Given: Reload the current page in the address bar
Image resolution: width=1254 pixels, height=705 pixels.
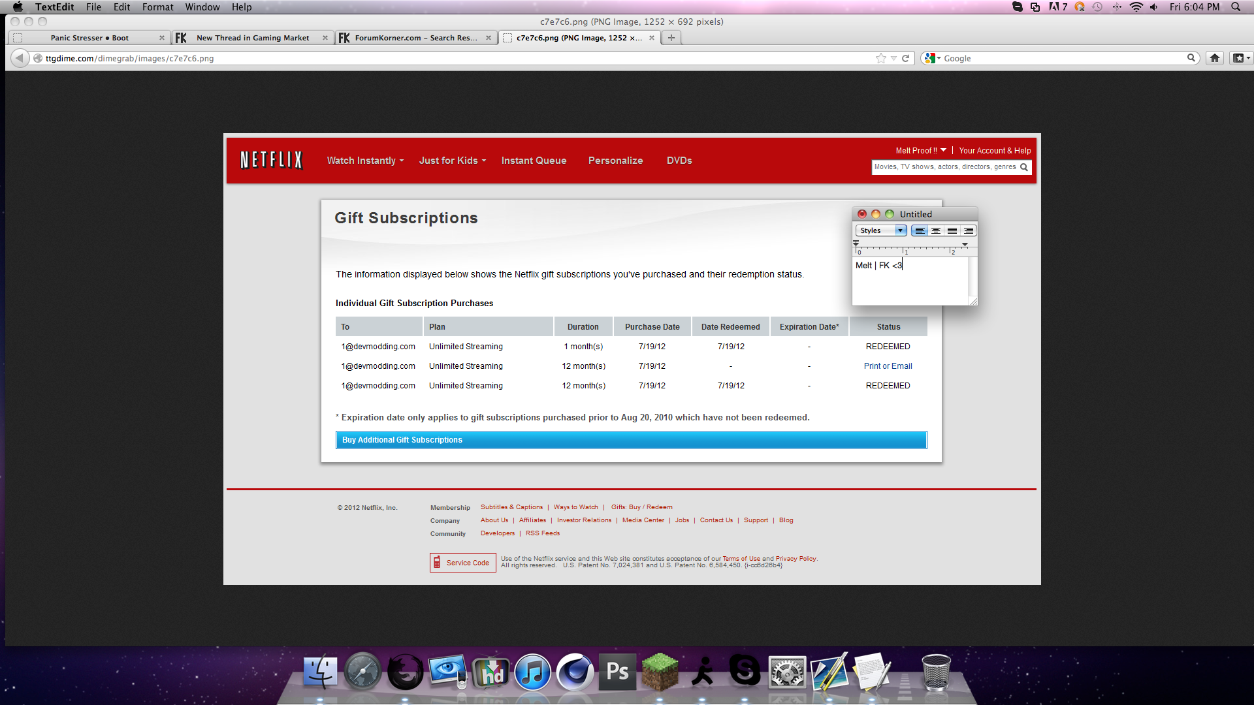Looking at the screenshot, I should 906,58.
